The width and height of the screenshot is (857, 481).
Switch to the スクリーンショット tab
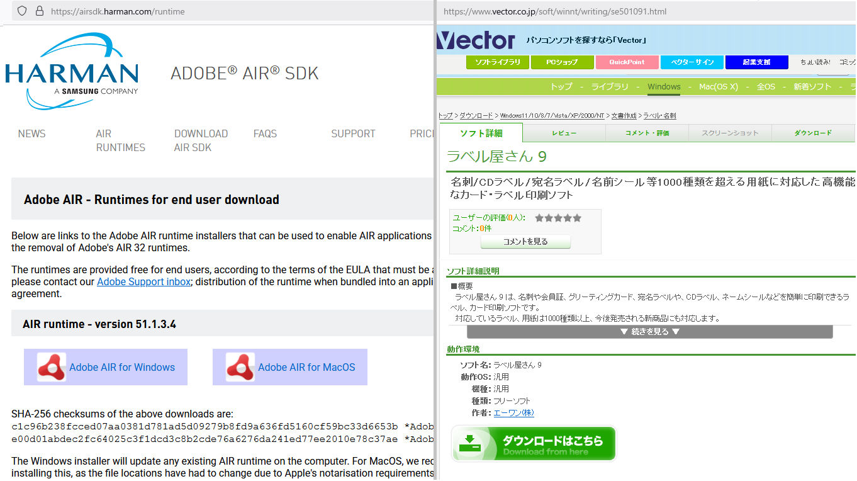[x=730, y=133]
